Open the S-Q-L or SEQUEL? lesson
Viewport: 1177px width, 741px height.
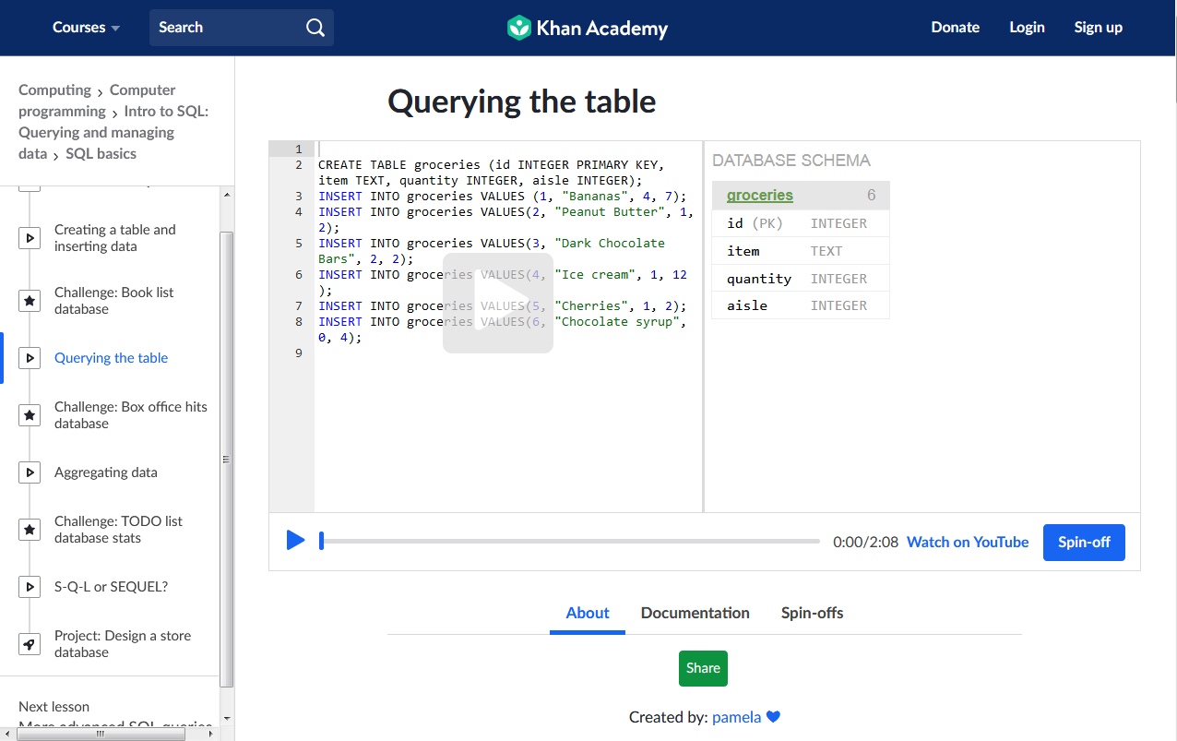pyautogui.click(x=111, y=587)
